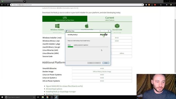Cancel the Node.js installation
Viewport: 176px width, 99px height.
pyautogui.click(x=106, y=63)
